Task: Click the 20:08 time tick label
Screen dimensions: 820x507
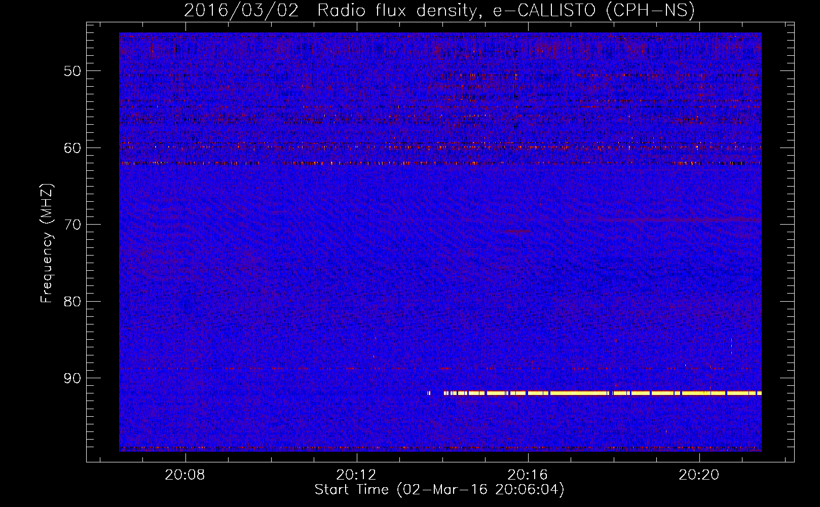Action: click(x=185, y=475)
